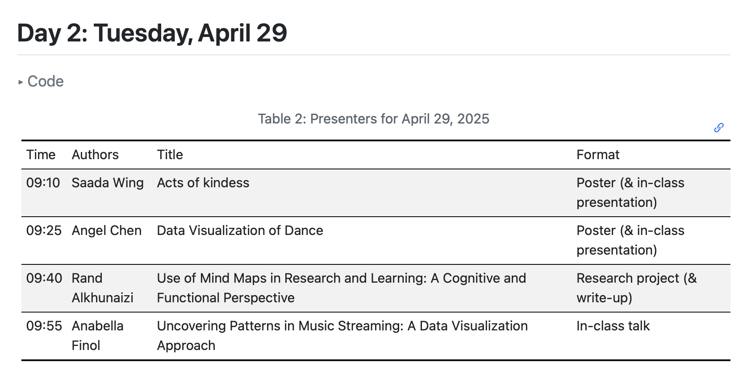Screen dimensions: 751x387
Task: Click the Format column header
Action: 598,155
